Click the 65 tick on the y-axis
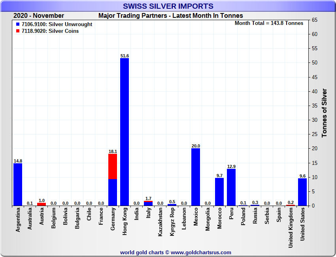This screenshot has width=336, height=257. click(315, 20)
